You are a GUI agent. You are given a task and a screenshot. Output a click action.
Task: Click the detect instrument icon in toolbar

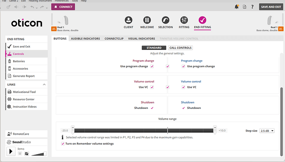coord(8,7)
